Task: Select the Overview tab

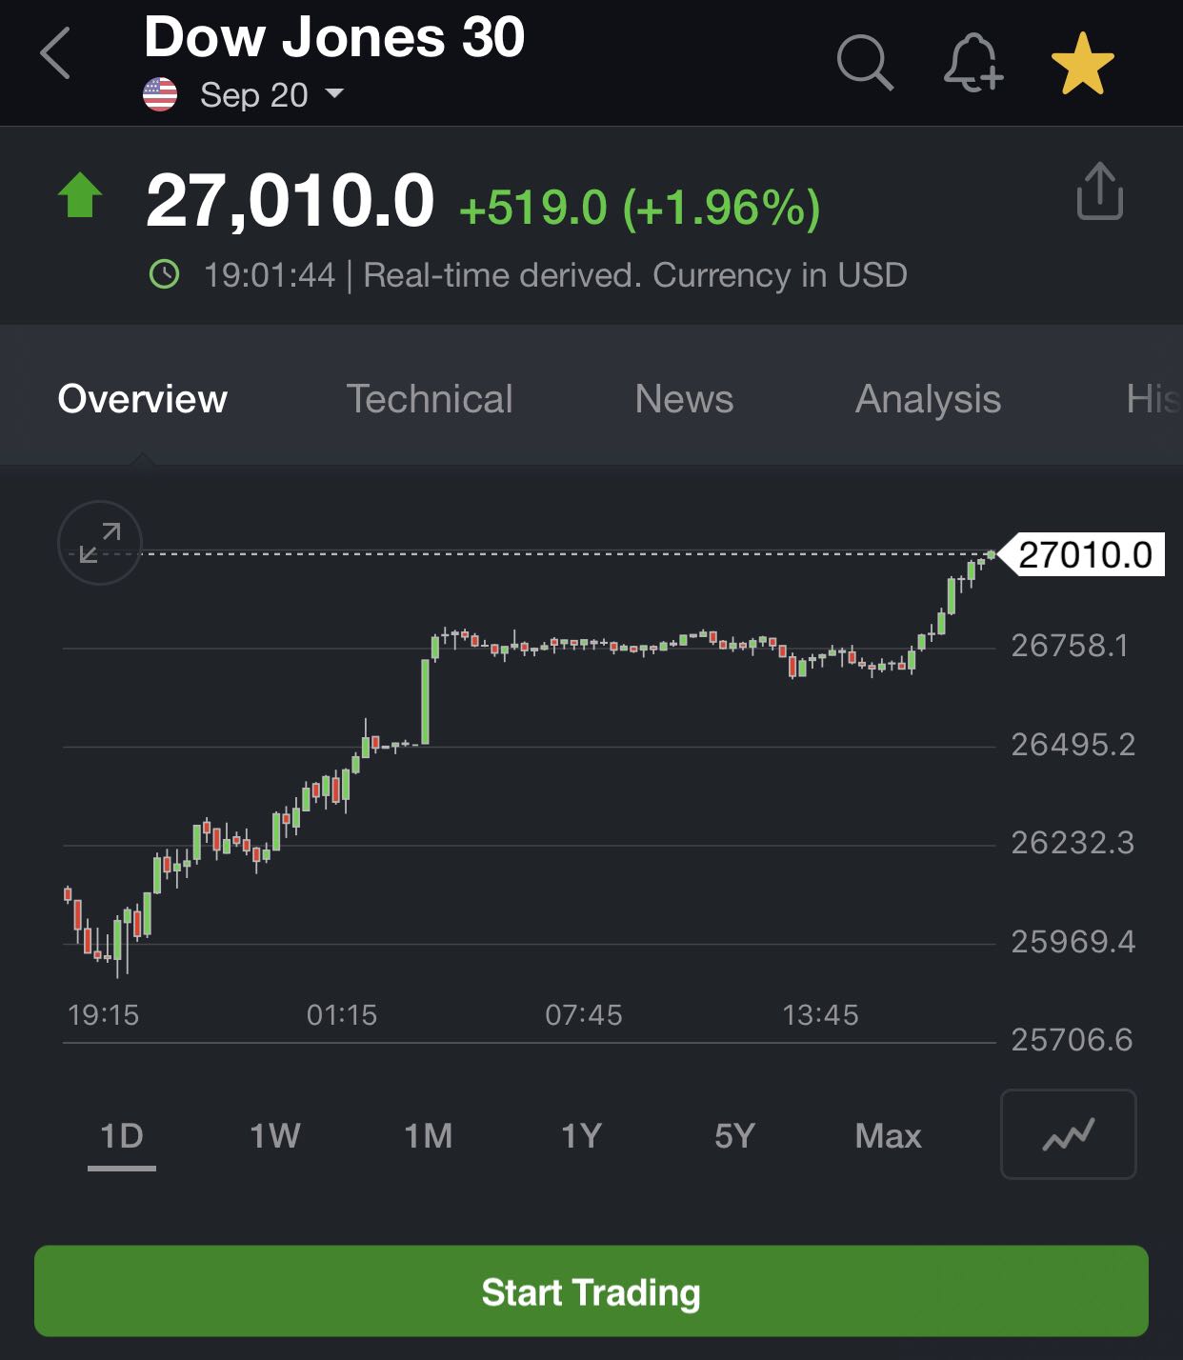Action: click(x=143, y=399)
